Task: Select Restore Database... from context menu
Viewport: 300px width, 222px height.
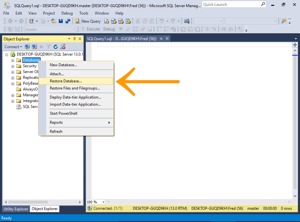Action: [66, 81]
